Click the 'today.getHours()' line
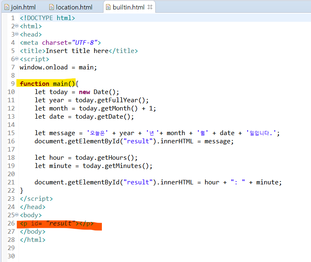Viewport: 311px width, 262px height. 86,158
